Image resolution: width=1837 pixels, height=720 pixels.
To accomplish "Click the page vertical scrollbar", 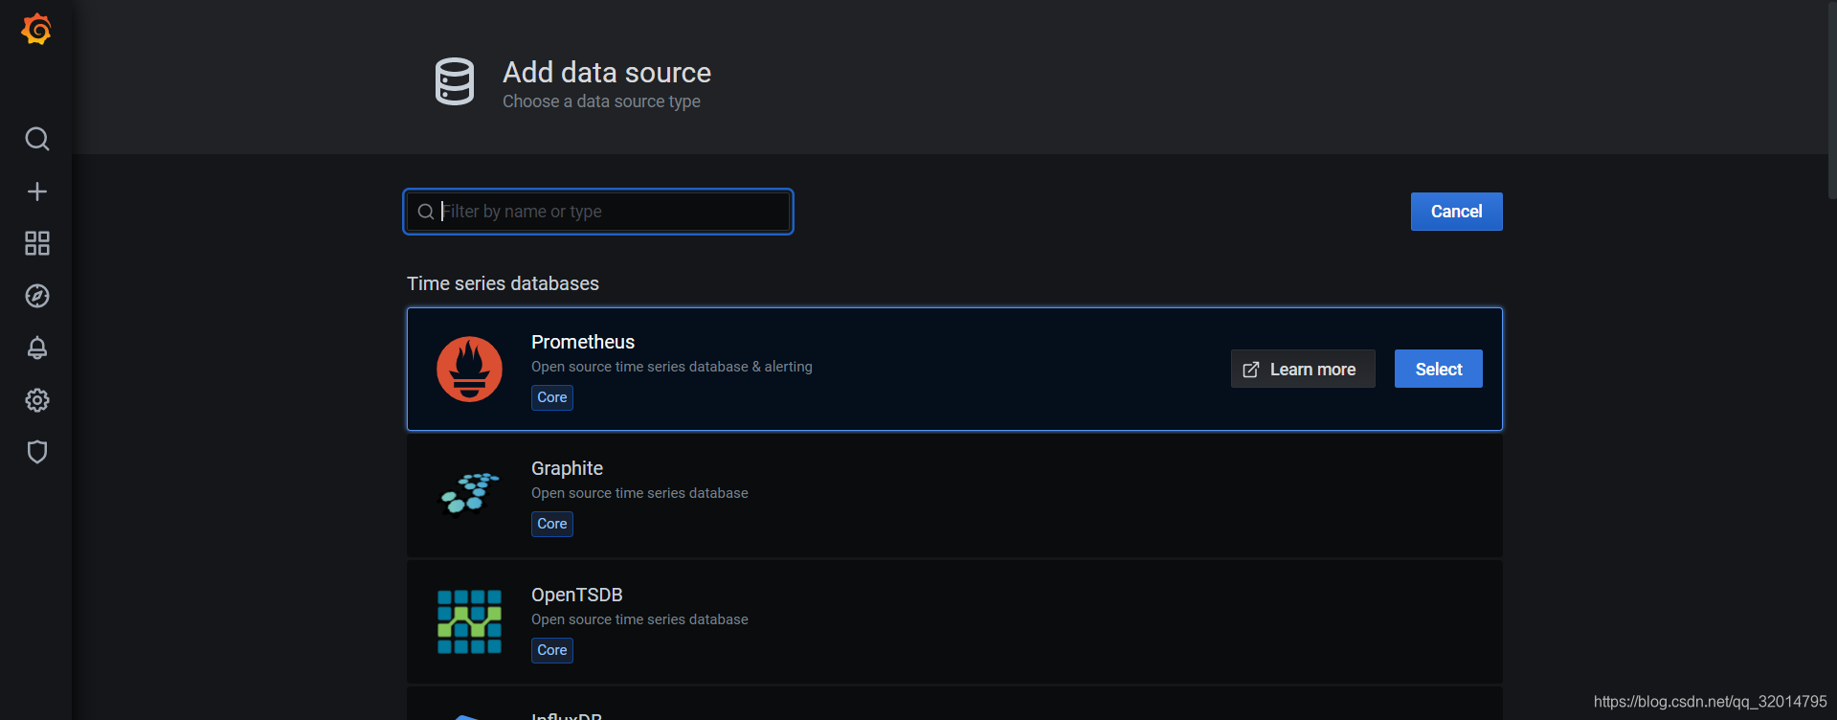I will 1831,100.
